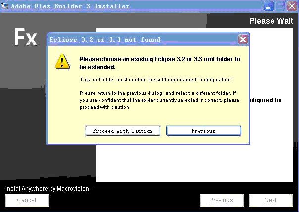
Task: Maximize the Flex Builder installer window
Action: (x=280, y=6)
